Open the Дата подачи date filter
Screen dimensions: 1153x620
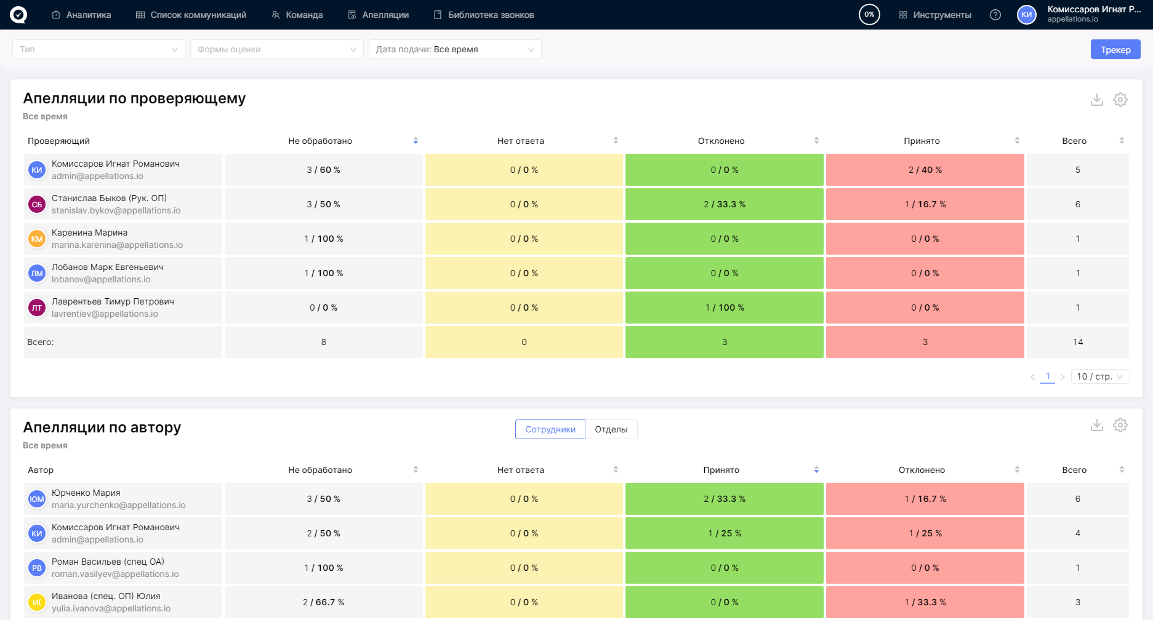point(454,49)
